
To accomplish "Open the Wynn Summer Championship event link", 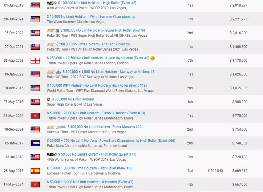I will coord(91,17).
